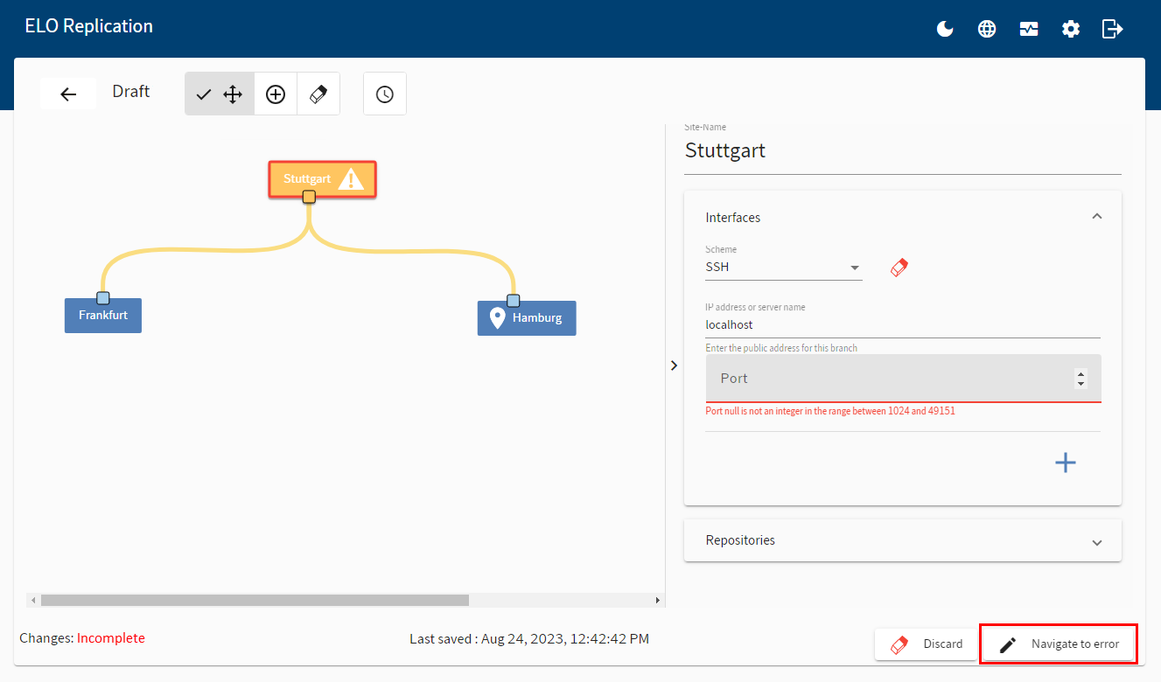Select the add node plus-circle tool
Screen dimensions: 1161x682
(x=276, y=94)
